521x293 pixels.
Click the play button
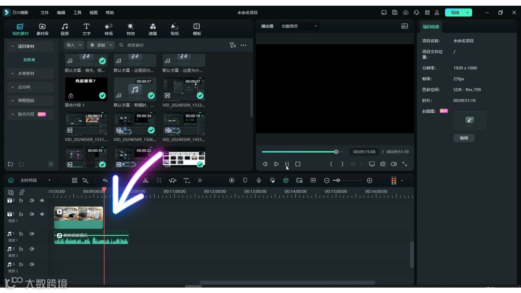(x=276, y=164)
